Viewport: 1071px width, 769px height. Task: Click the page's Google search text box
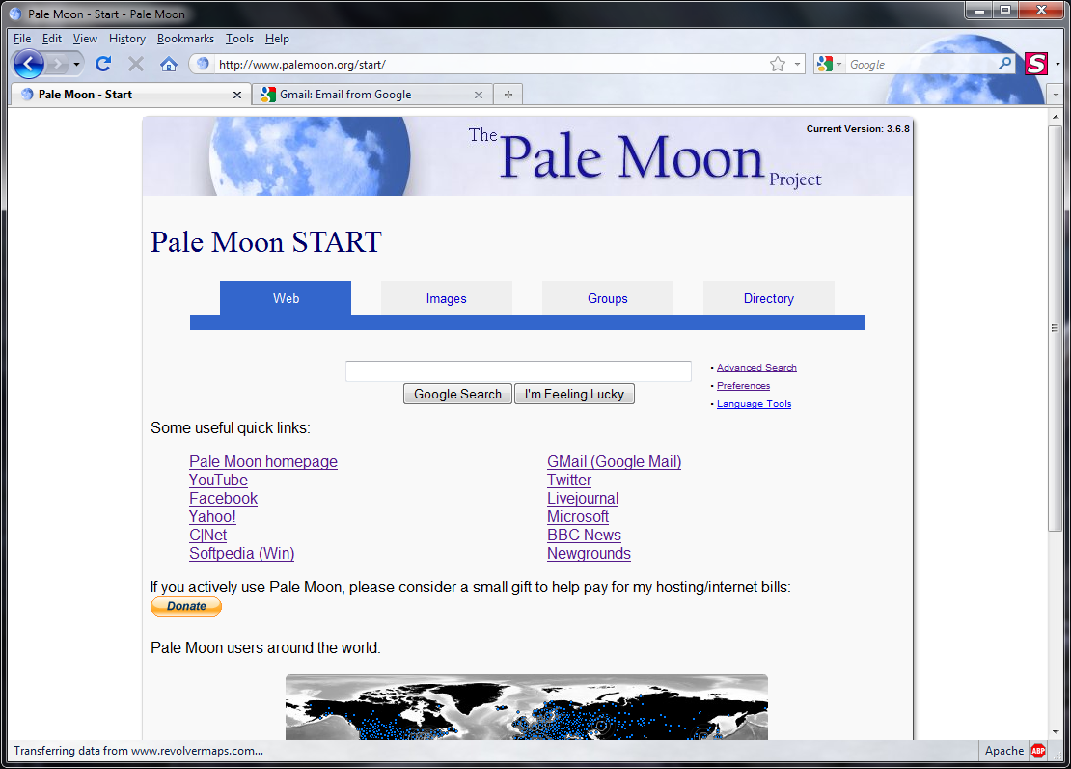point(518,371)
